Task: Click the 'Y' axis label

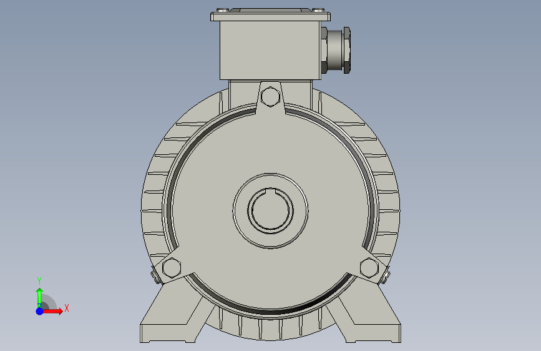Action: (39, 280)
